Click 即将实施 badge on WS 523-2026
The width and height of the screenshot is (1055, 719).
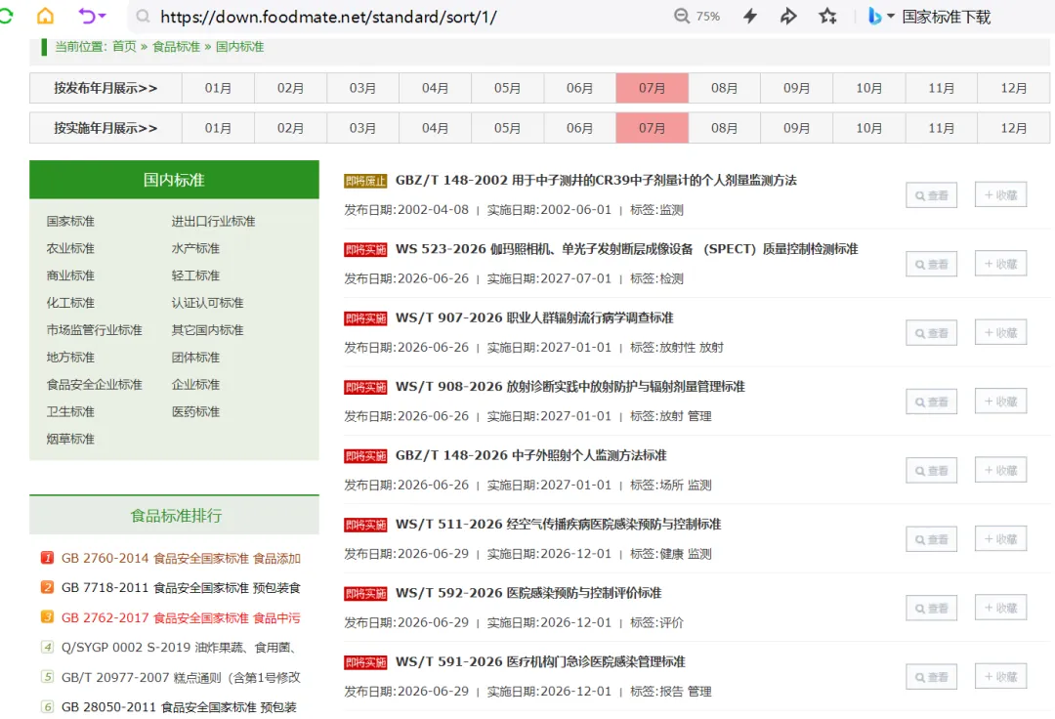pyautogui.click(x=365, y=249)
